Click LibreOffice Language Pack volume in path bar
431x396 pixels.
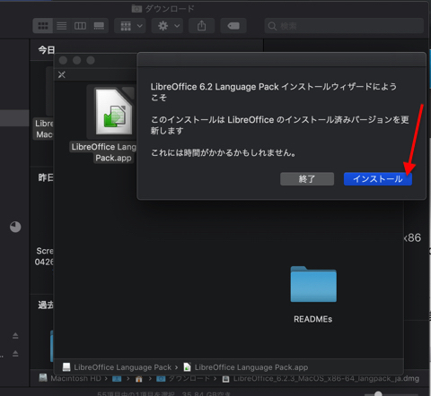pos(117,367)
